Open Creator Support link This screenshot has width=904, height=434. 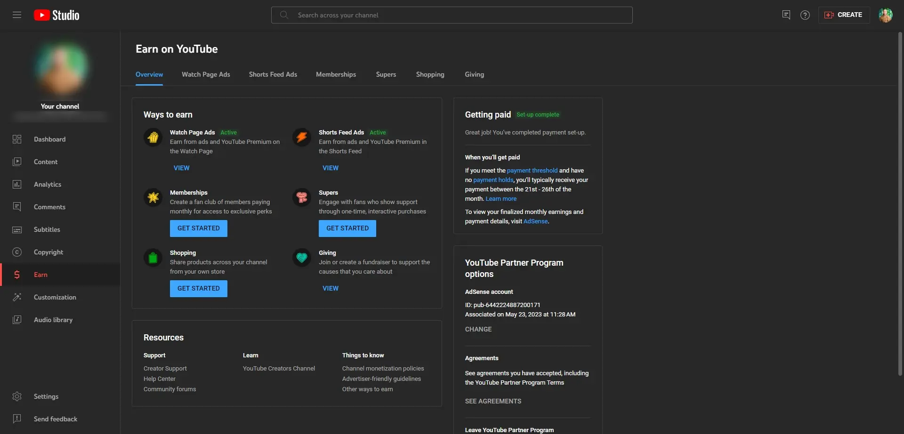[x=165, y=369]
